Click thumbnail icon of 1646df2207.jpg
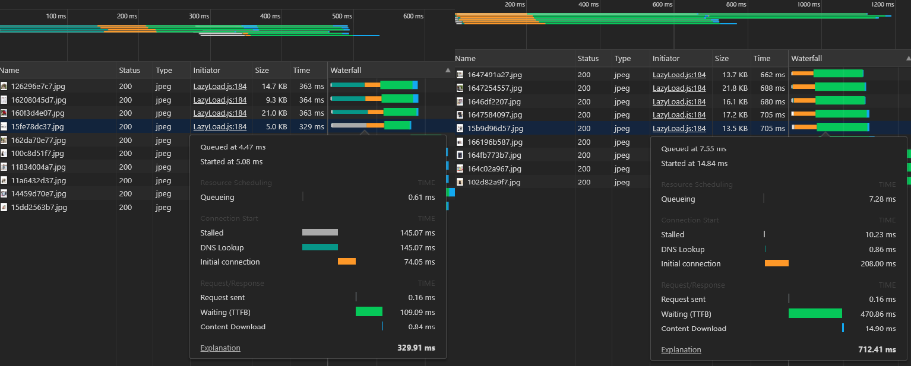 click(x=460, y=101)
